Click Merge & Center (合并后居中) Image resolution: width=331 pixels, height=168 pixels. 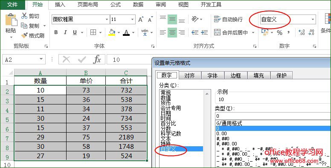(x=231, y=32)
